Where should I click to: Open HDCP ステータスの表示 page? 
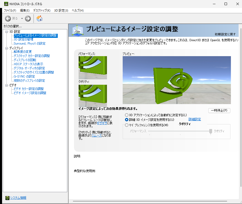click(x=29, y=64)
